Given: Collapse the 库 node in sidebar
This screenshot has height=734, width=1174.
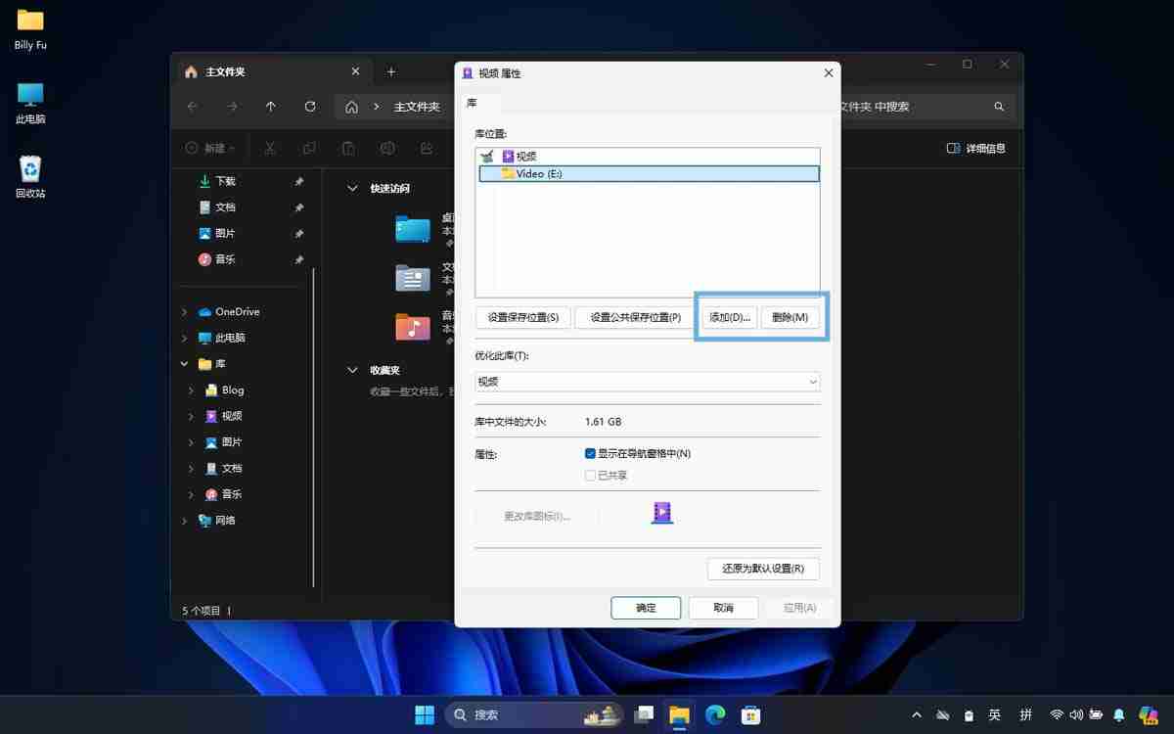Looking at the screenshot, I should 183,363.
